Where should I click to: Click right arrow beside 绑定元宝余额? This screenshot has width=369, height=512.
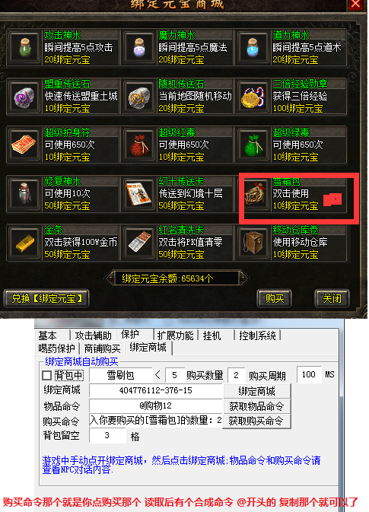(x=244, y=278)
